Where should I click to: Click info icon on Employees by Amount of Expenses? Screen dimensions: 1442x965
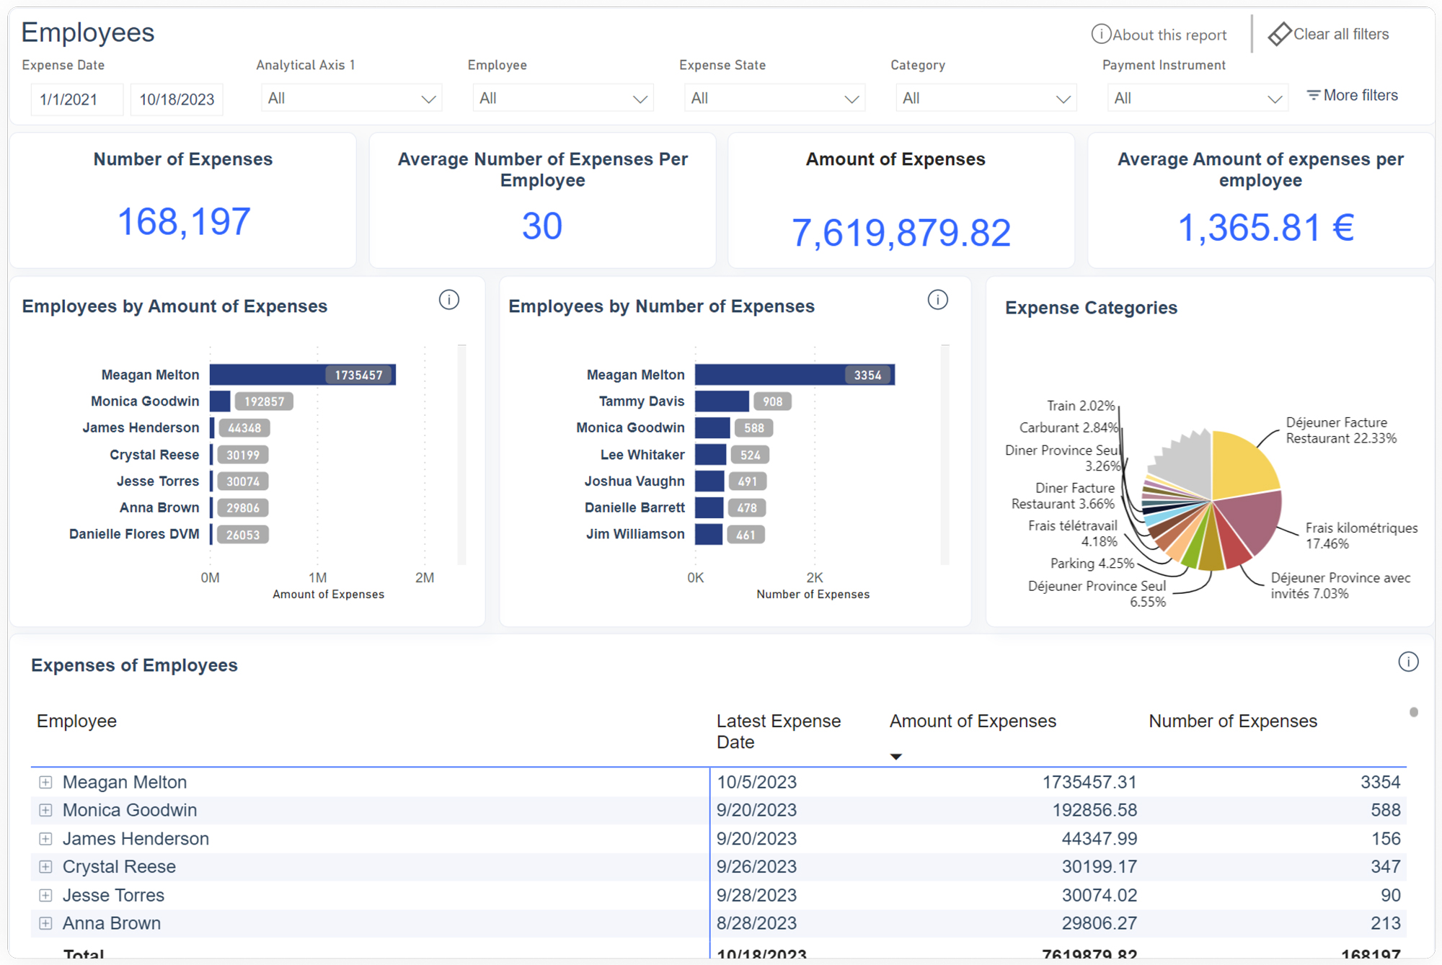click(448, 300)
